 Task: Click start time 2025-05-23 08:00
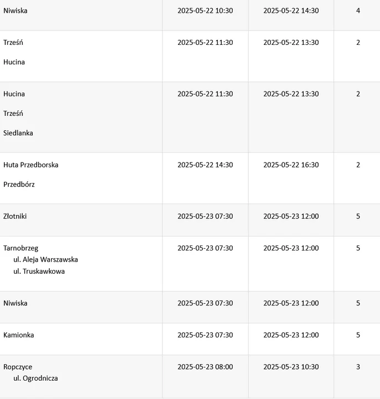pos(206,367)
